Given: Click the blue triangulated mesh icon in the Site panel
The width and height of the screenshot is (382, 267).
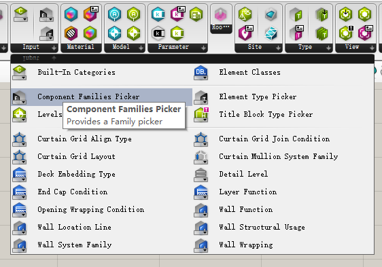Looking at the screenshot, I should tap(271, 33).
